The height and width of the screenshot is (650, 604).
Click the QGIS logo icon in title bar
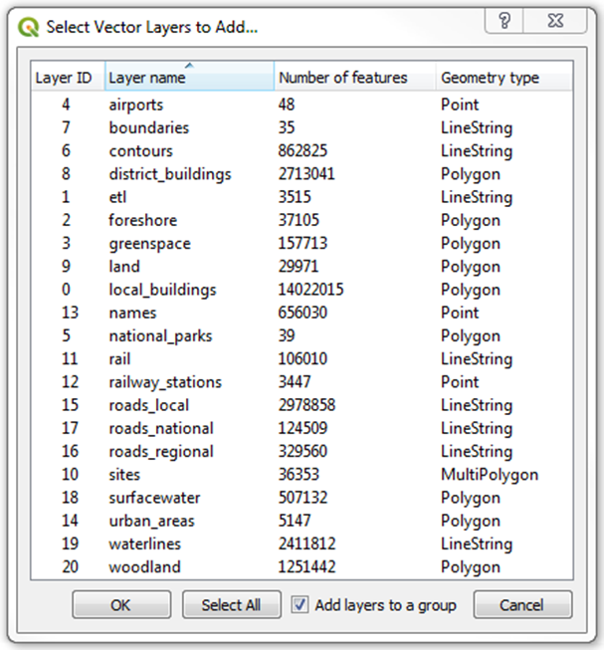click(x=29, y=27)
